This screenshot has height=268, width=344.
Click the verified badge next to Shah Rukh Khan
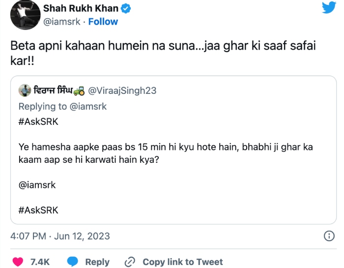point(126,8)
